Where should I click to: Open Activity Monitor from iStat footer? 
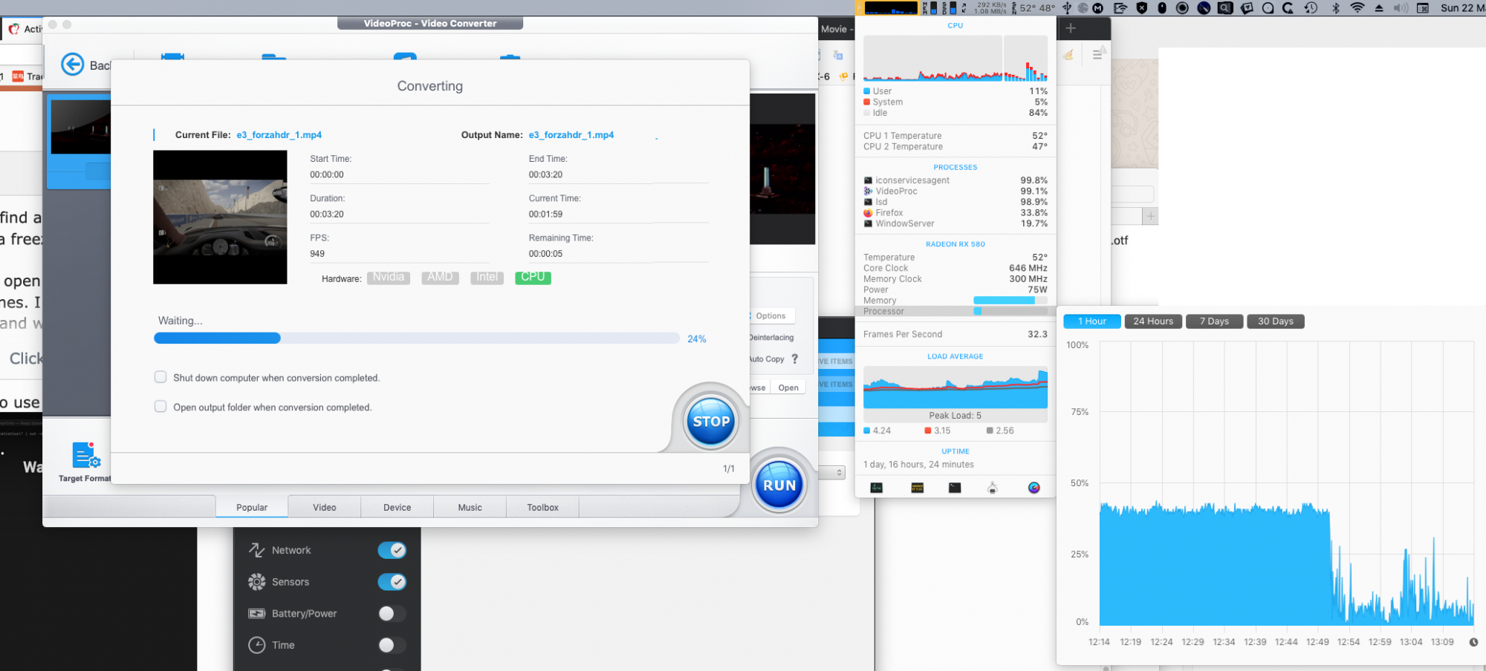coord(877,488)
